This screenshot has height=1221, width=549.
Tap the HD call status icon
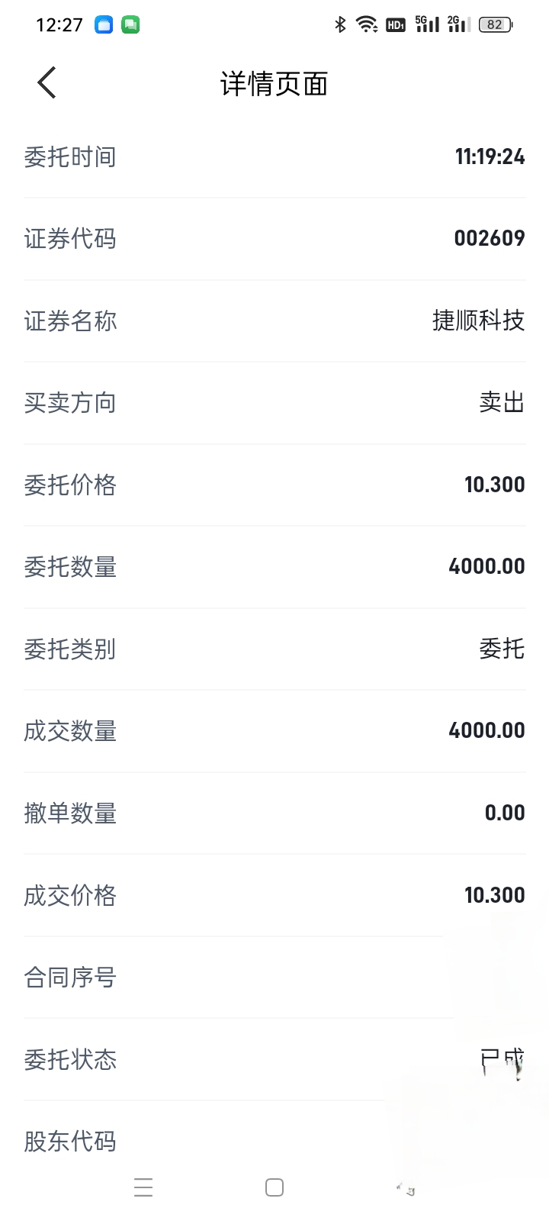(395, 24)
